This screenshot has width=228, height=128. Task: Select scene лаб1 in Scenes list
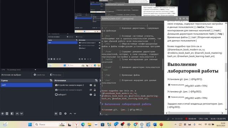[26, 85]
